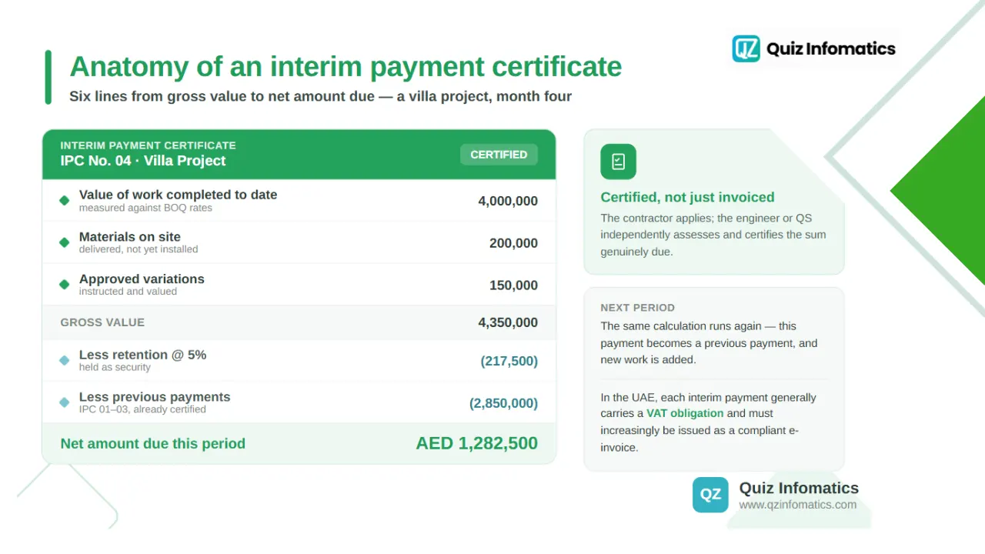The width and height of the screenshot is (985, 554).
Task: Click the VAT obligation highlighted text
Action: tap(685, 413)
